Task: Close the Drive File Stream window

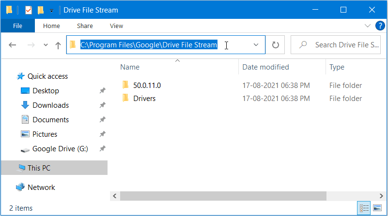Action: point(372,10)
